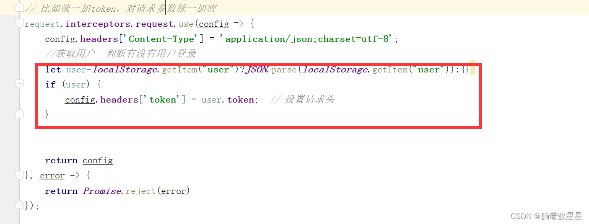The image size is (589, 224).
Task: Click the comment '// 比如统一加token，对请求参数统一加密'
Action: (x=121, y=8)
